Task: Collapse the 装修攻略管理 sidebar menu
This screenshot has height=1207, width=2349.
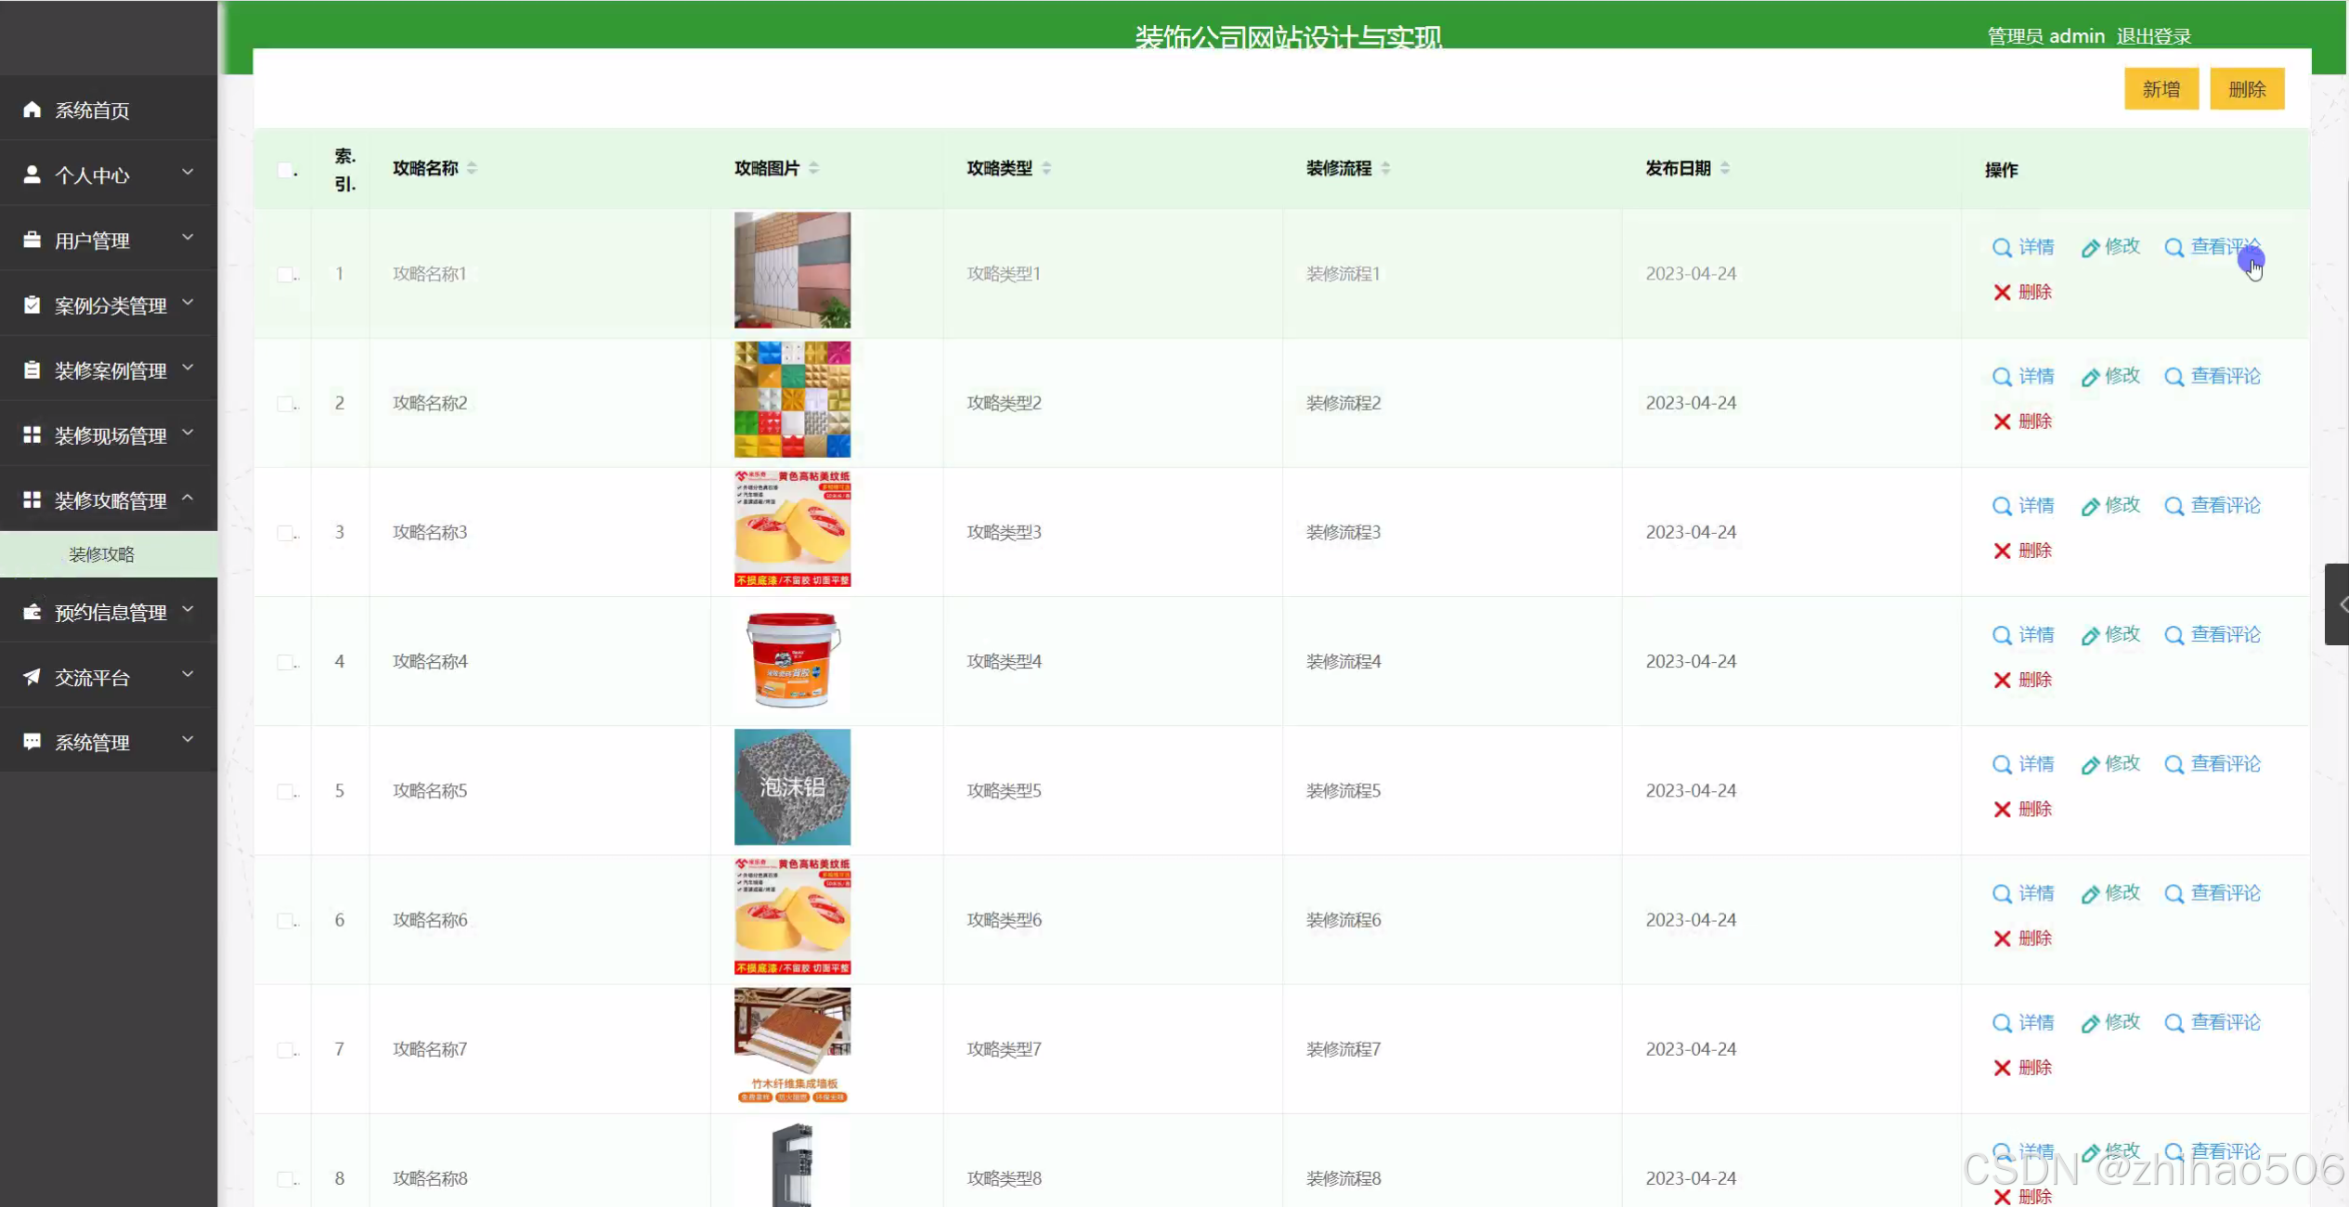Action: (x=109, y=500)
